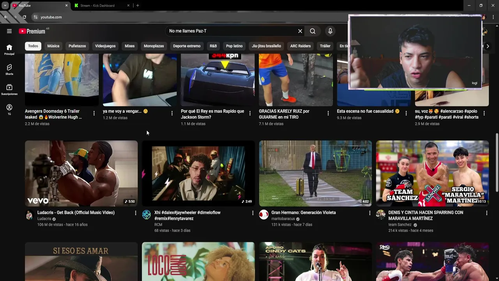Go to the maritobaracus channel name
499x281 pixels.
tap(283, 219)
